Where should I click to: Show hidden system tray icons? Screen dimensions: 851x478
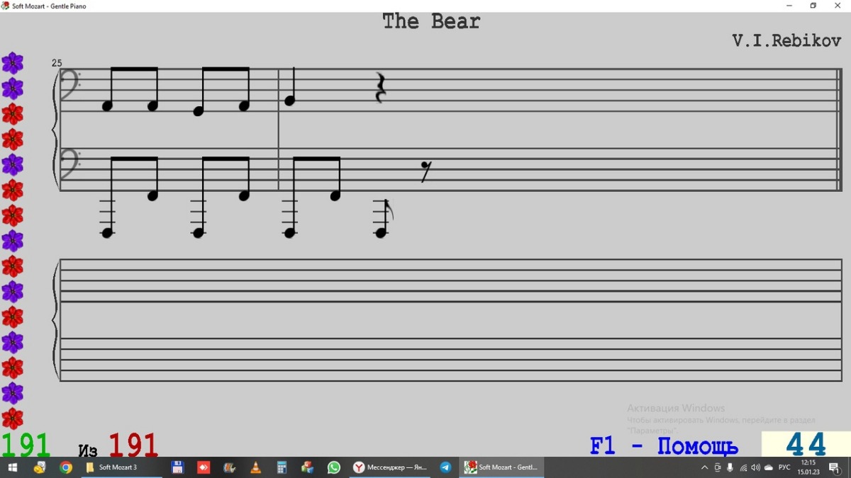pos(704,467)
